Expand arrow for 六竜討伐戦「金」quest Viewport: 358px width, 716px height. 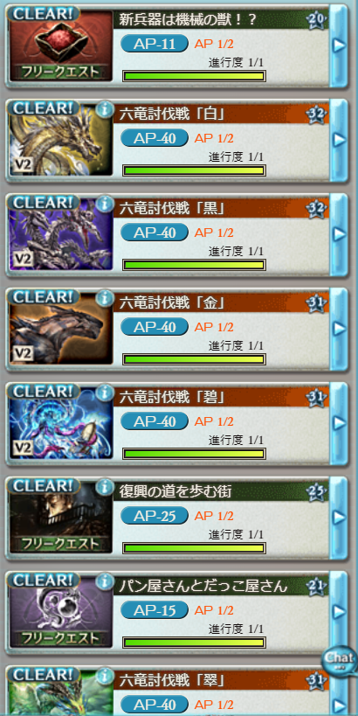click(x=339, y=328)
